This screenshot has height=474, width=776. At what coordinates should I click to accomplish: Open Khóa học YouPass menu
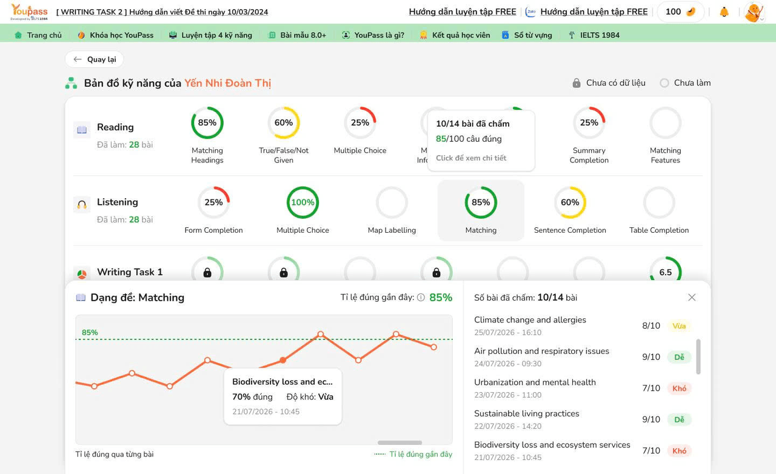pyautogui.click(x=115, y=35)
